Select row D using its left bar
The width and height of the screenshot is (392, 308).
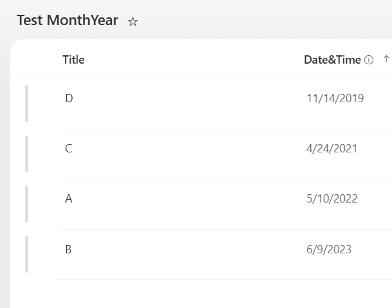(27, 104)
